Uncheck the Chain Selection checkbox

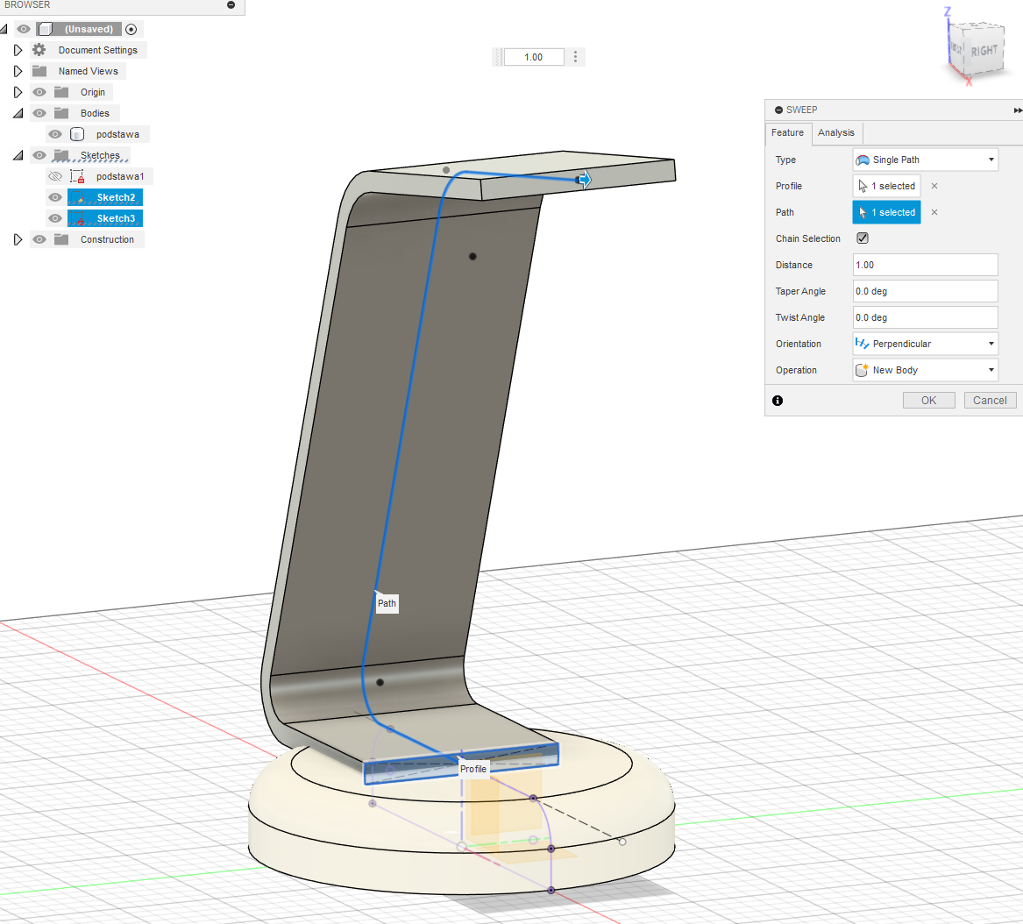(x=863, y=238)
